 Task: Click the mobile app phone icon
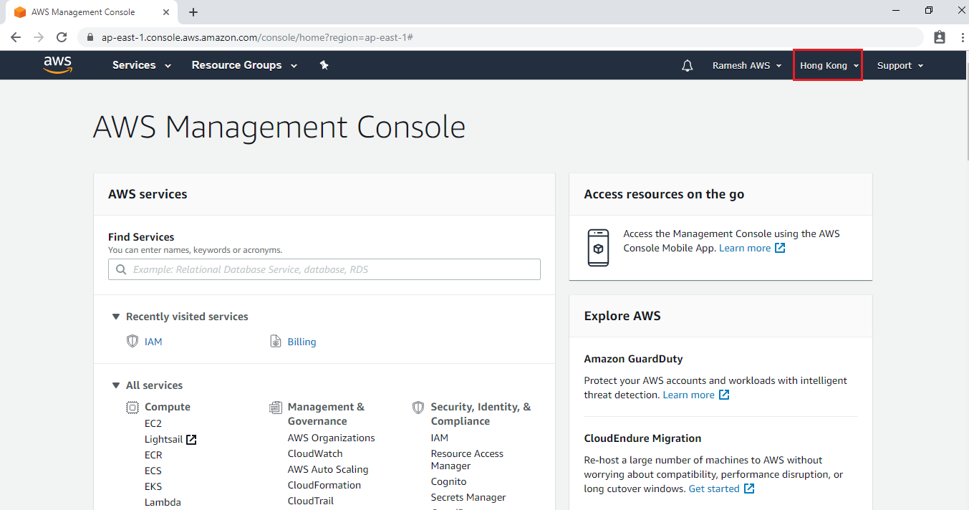click(598, 248)
